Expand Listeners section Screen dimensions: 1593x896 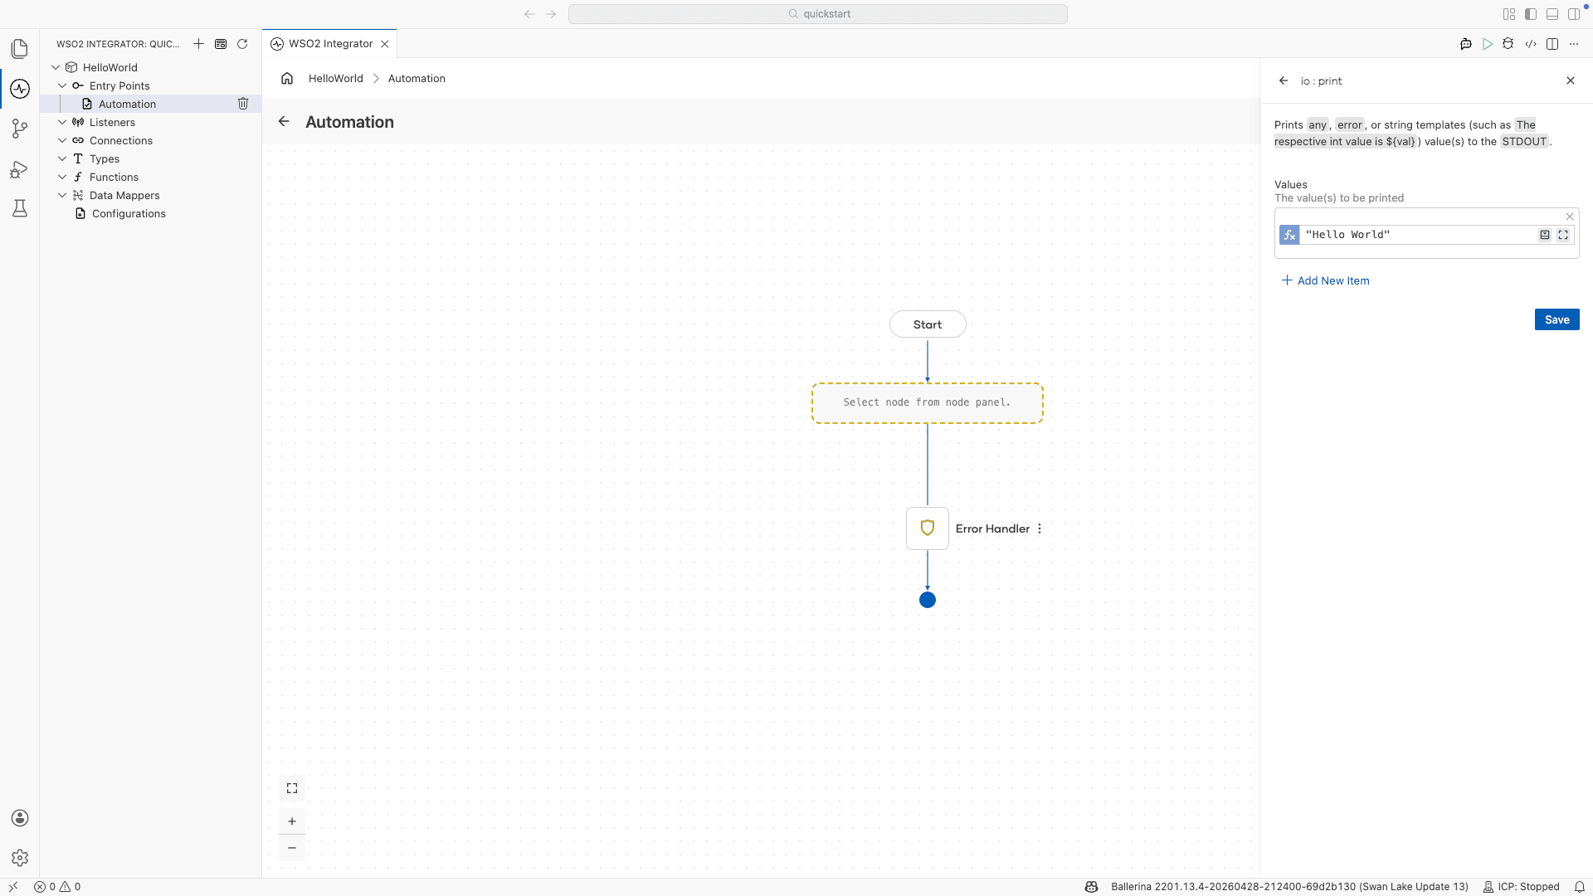pyautogui.click(x=62, y=122)
